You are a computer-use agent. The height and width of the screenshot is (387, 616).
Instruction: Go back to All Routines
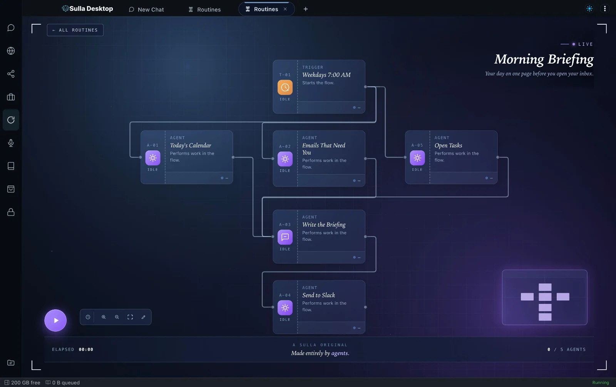pyautogui.click(x=75, y=30)
